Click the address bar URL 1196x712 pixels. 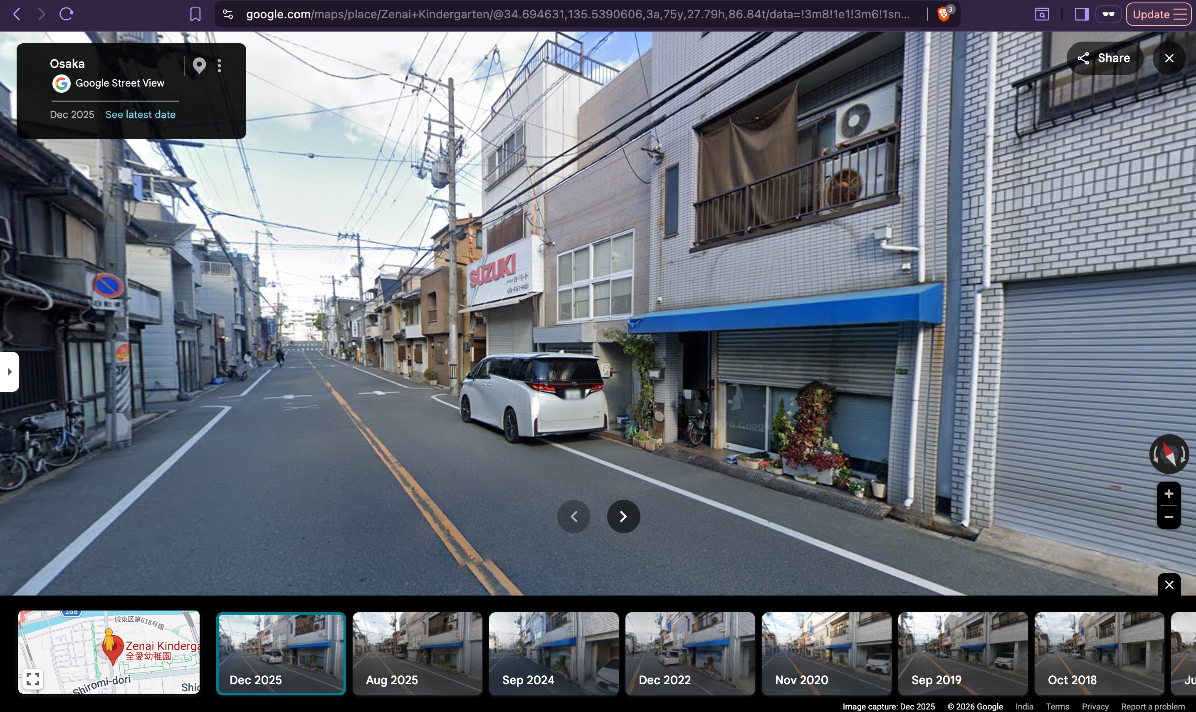pyautogui.click(x=578, y=15)
